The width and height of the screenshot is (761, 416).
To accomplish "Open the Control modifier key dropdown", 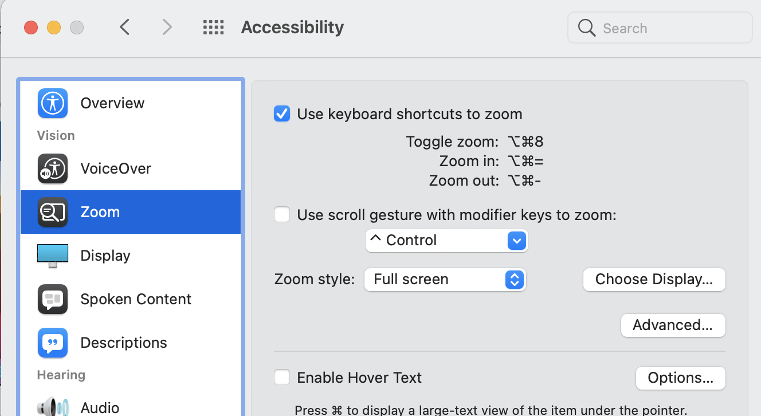I will (x=446, y=241).
